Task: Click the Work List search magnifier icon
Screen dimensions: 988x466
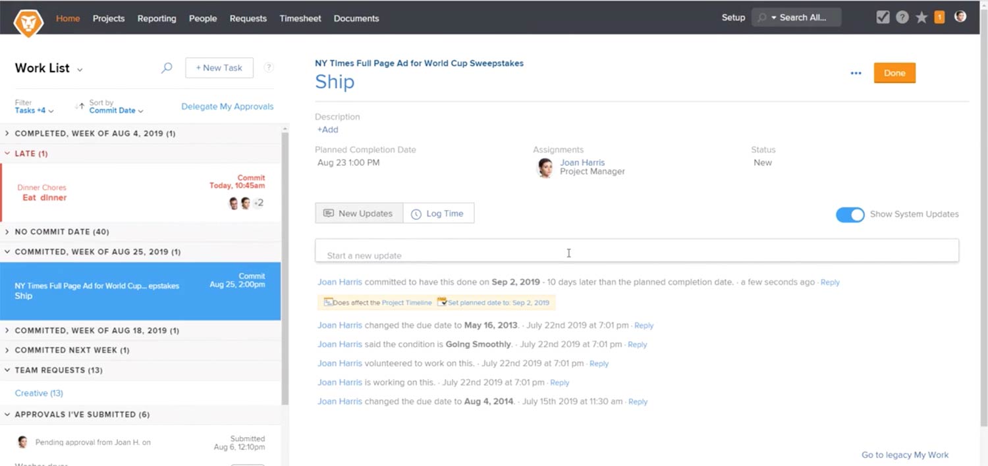Action: [167, 68]
